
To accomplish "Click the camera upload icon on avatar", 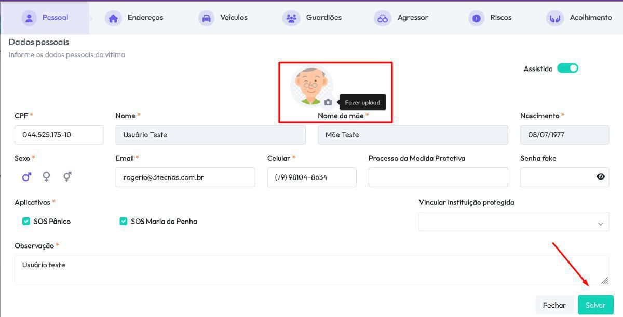I will click(x=328, y=102).
